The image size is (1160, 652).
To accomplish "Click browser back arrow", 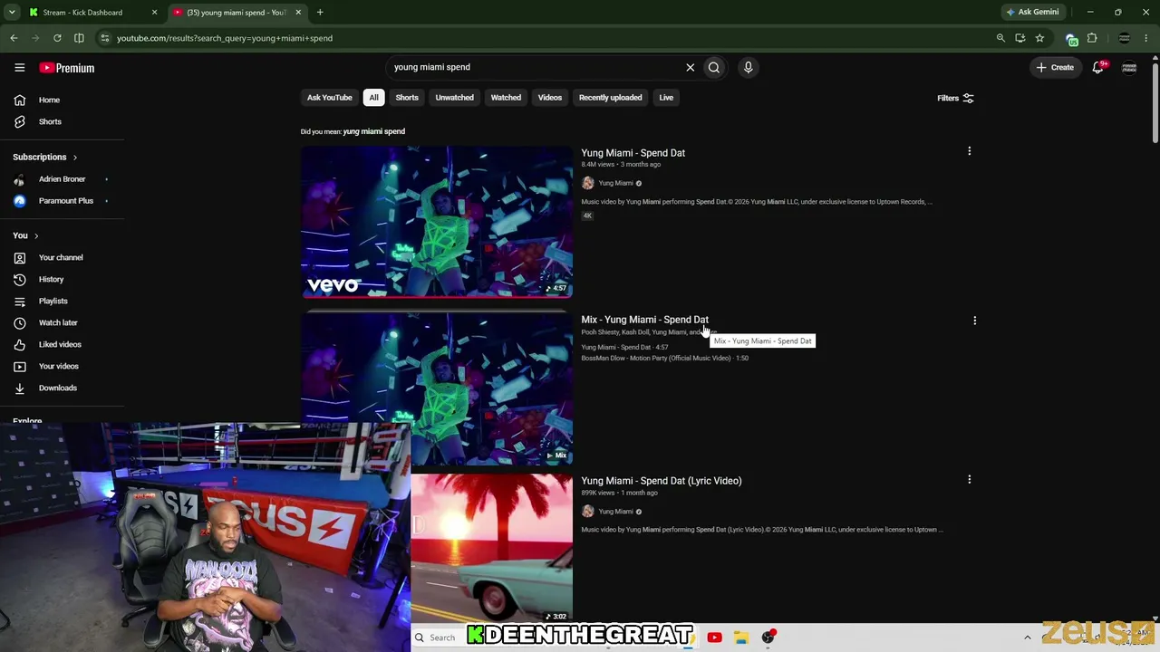I will [x=14, y=38].
